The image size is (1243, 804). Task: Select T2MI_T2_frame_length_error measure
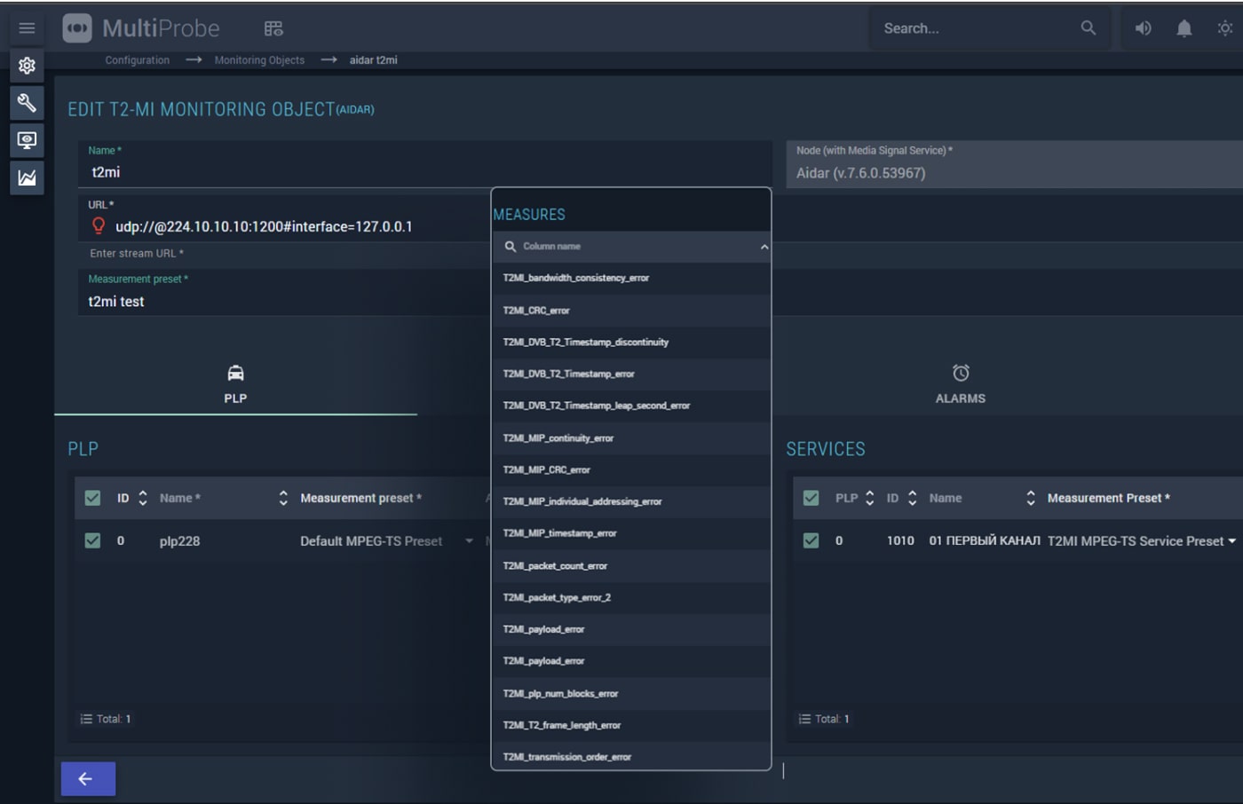coord(631,725)
